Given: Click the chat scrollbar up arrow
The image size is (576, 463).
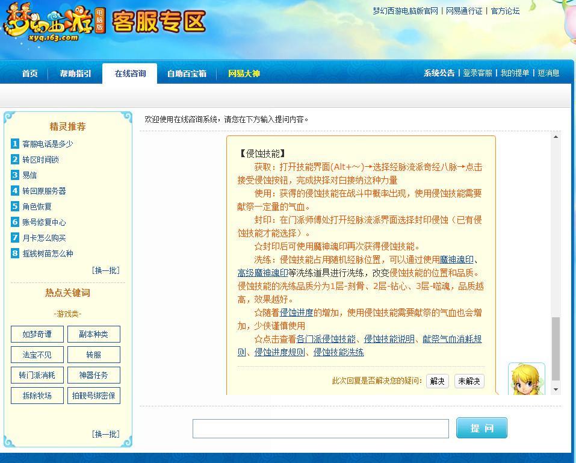Looking at the screenshot, I should pyautogui.click(x=556, y=137).
